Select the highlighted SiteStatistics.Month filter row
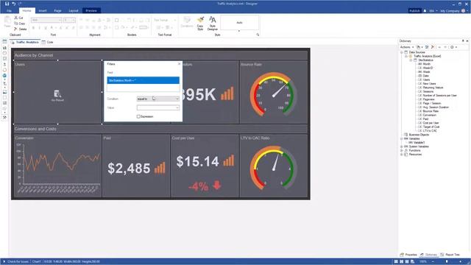This screenshot has width=471, height=265. (x=144, y=80)
